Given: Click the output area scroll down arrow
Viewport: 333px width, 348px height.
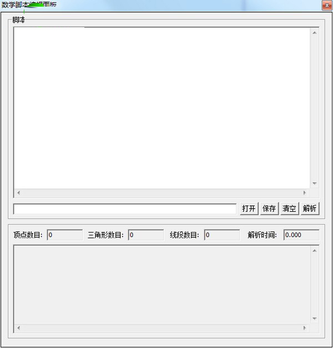Looking at the screenshot, I should point(315,319).
